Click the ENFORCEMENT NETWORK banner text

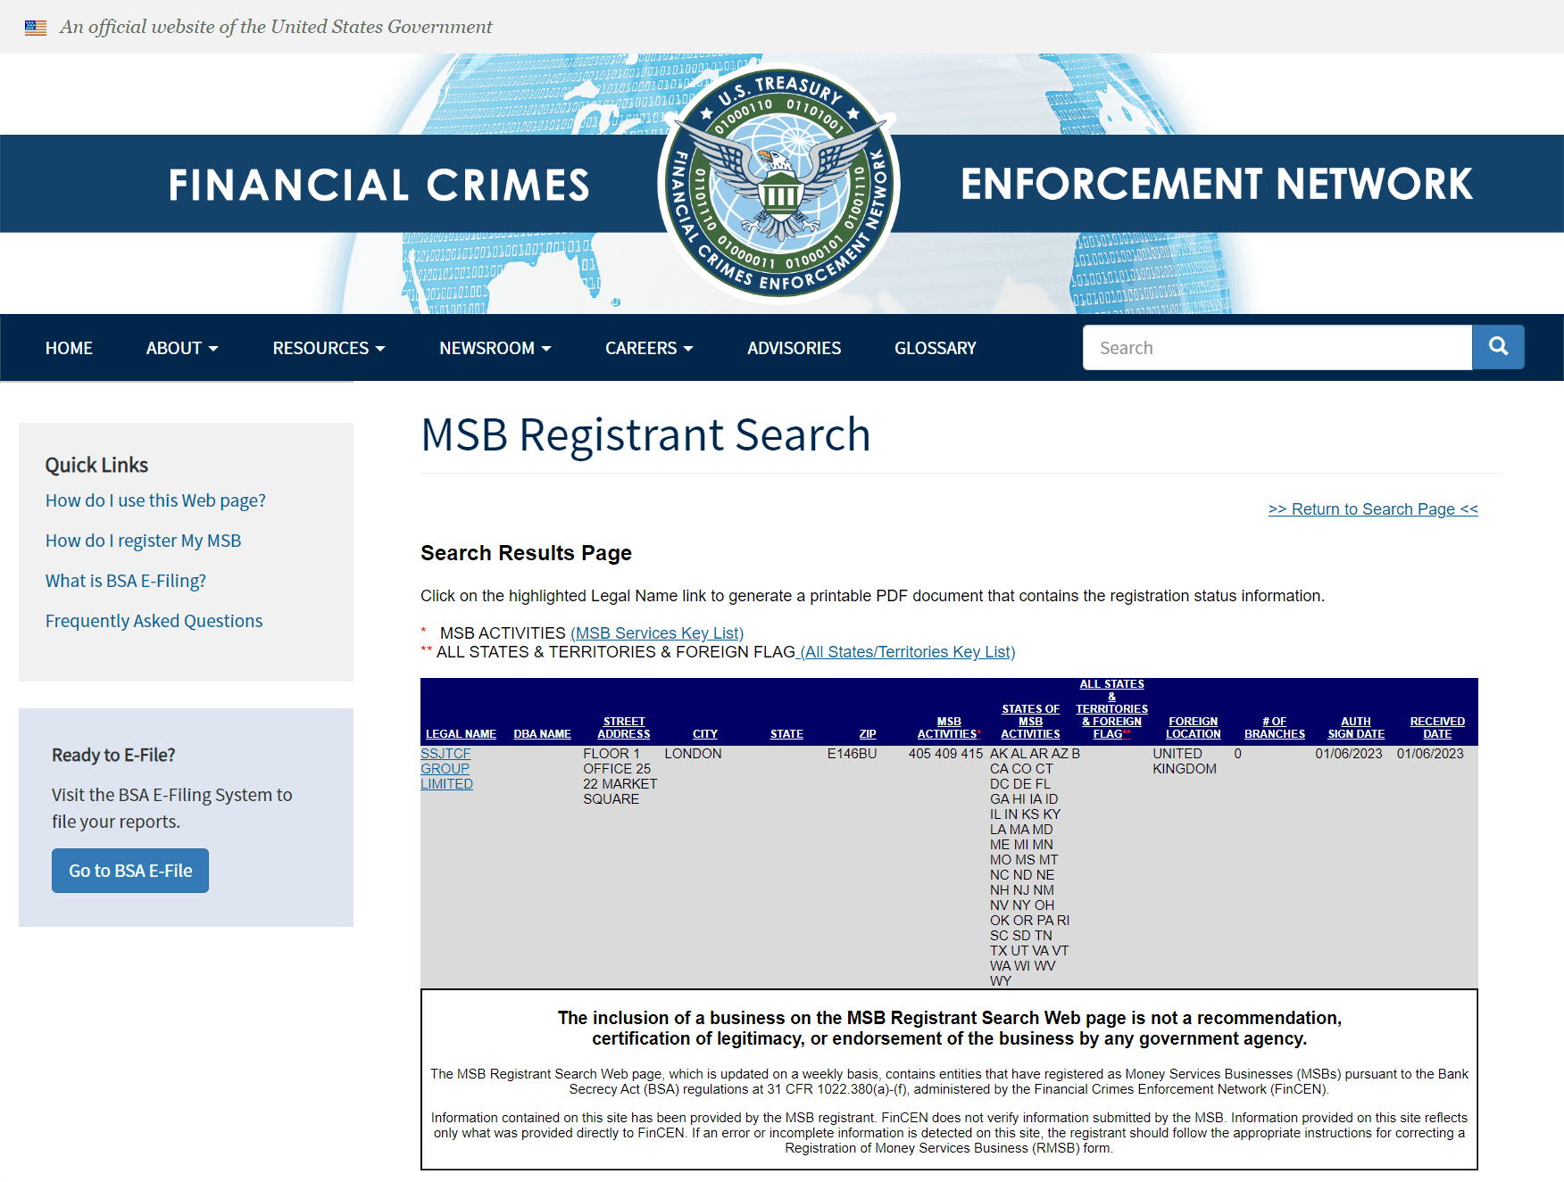click(1216, 184)
